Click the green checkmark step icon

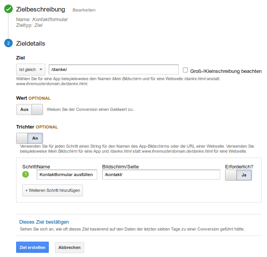tap(8, 9)
